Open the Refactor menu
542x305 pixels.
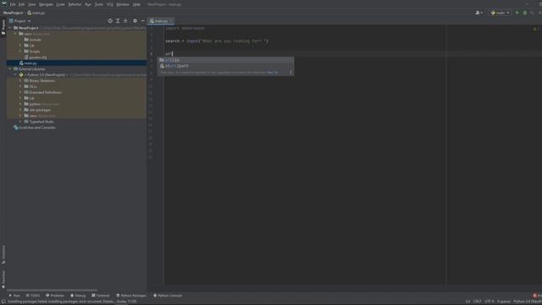tap(75, 4)
